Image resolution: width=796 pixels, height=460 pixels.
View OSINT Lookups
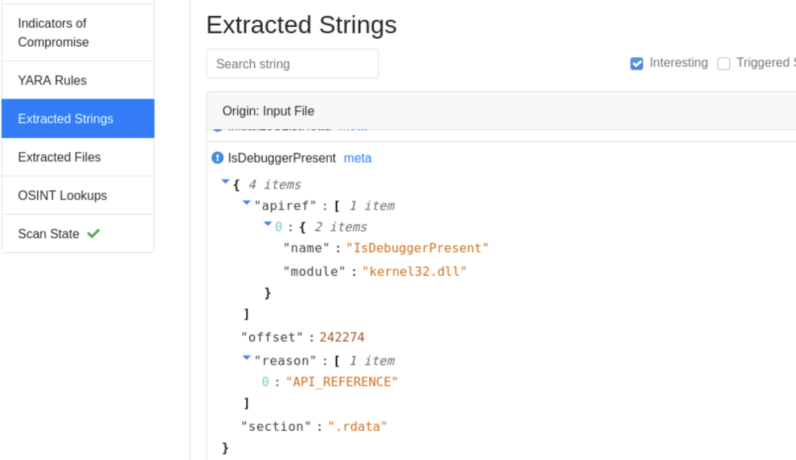coord(62,195)
